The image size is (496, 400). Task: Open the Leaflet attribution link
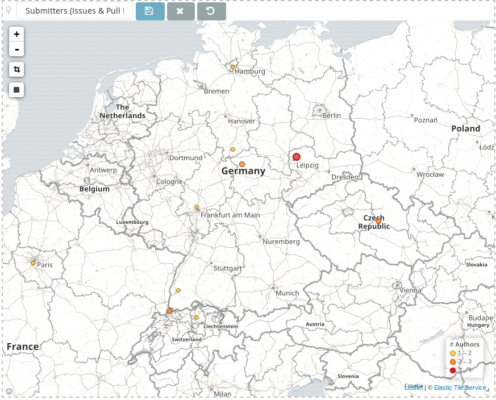point(414,388)
